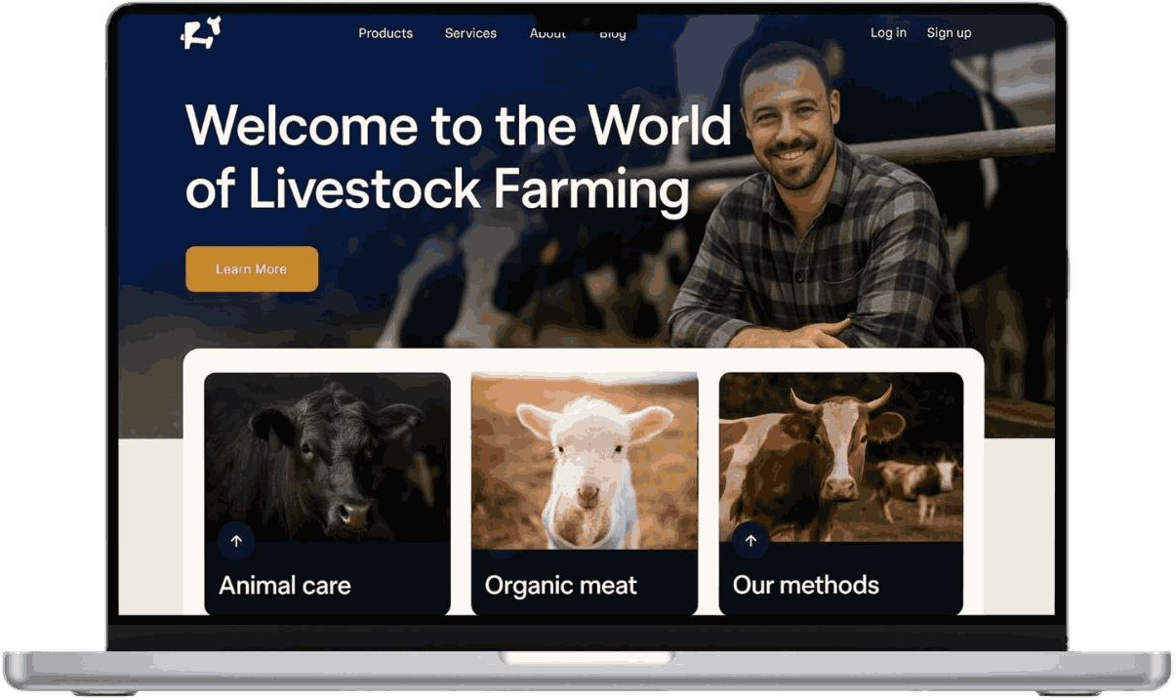The height and width of the screenshot is (700, 1176).
Task: Go to the About nav link
Action: [547, 34]
